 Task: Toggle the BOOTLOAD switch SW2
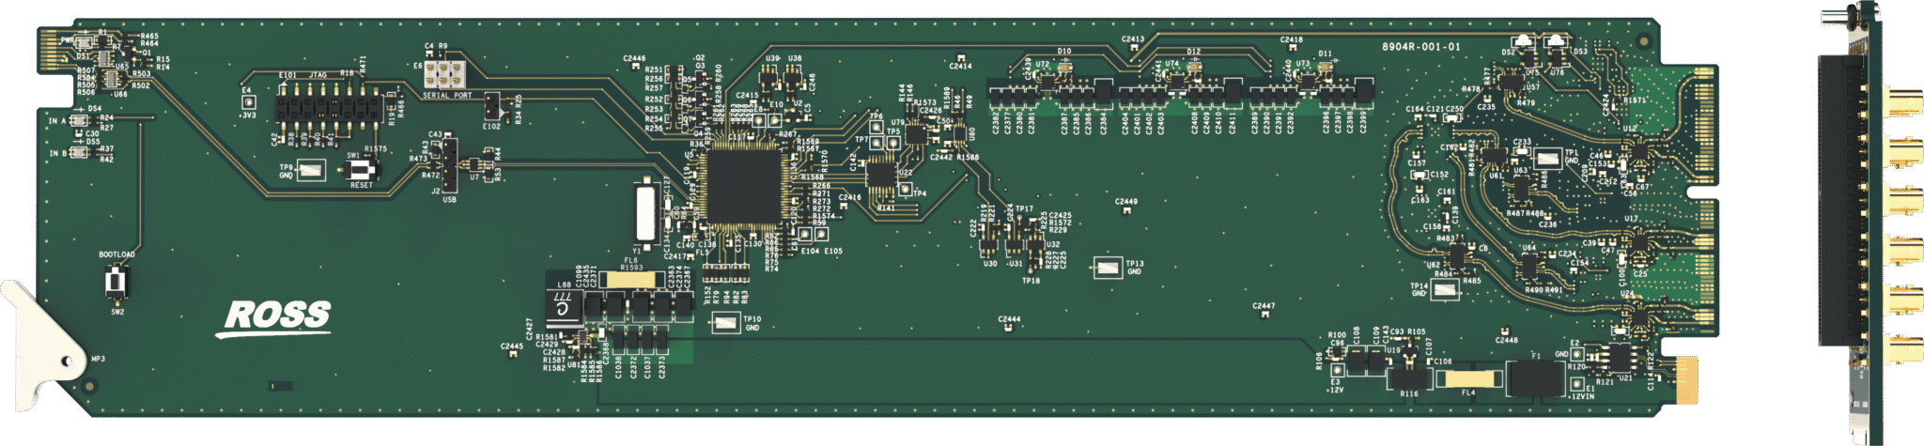(116, 282)
